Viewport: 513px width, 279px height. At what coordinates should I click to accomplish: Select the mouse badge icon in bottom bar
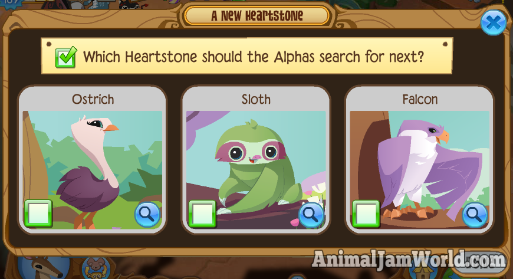point(96,268)
